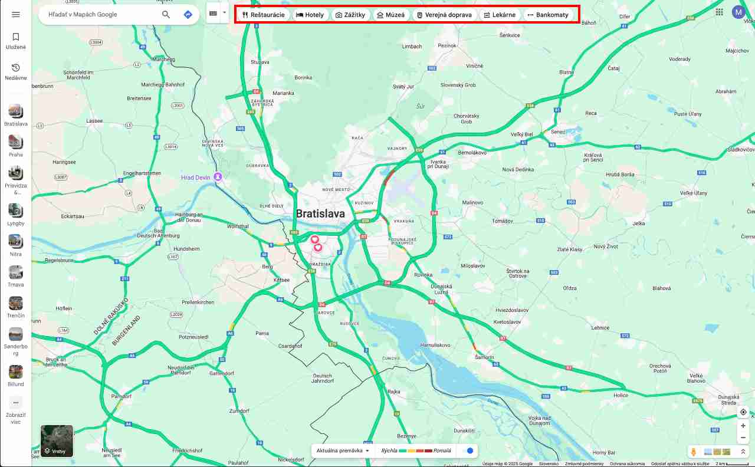
Task: Show Lekárne pharmacies on map
Action: tap(500, 15)
